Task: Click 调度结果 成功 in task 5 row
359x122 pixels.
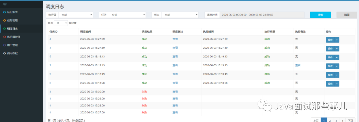Action: click(x=144, y=56)
